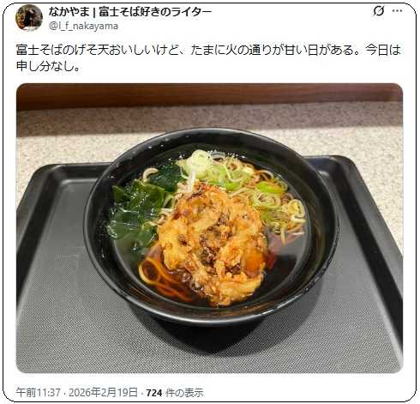Click the 今日は phrase in the tweet

[384, 50]
